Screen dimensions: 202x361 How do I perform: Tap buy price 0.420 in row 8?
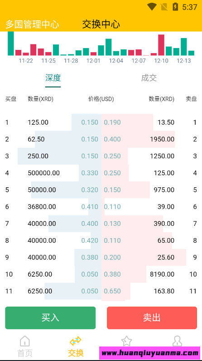(x=90, y=240)
